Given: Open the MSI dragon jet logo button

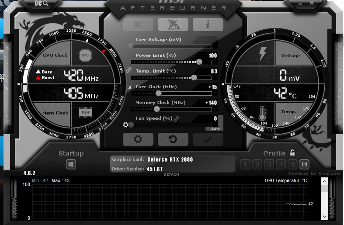Looking at the screenshot, I should tap(173, 24).
